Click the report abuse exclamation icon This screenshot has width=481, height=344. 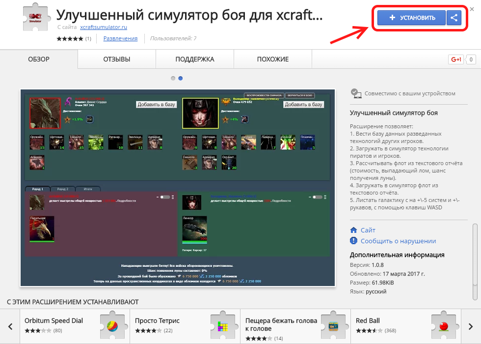tap(353, 241)
